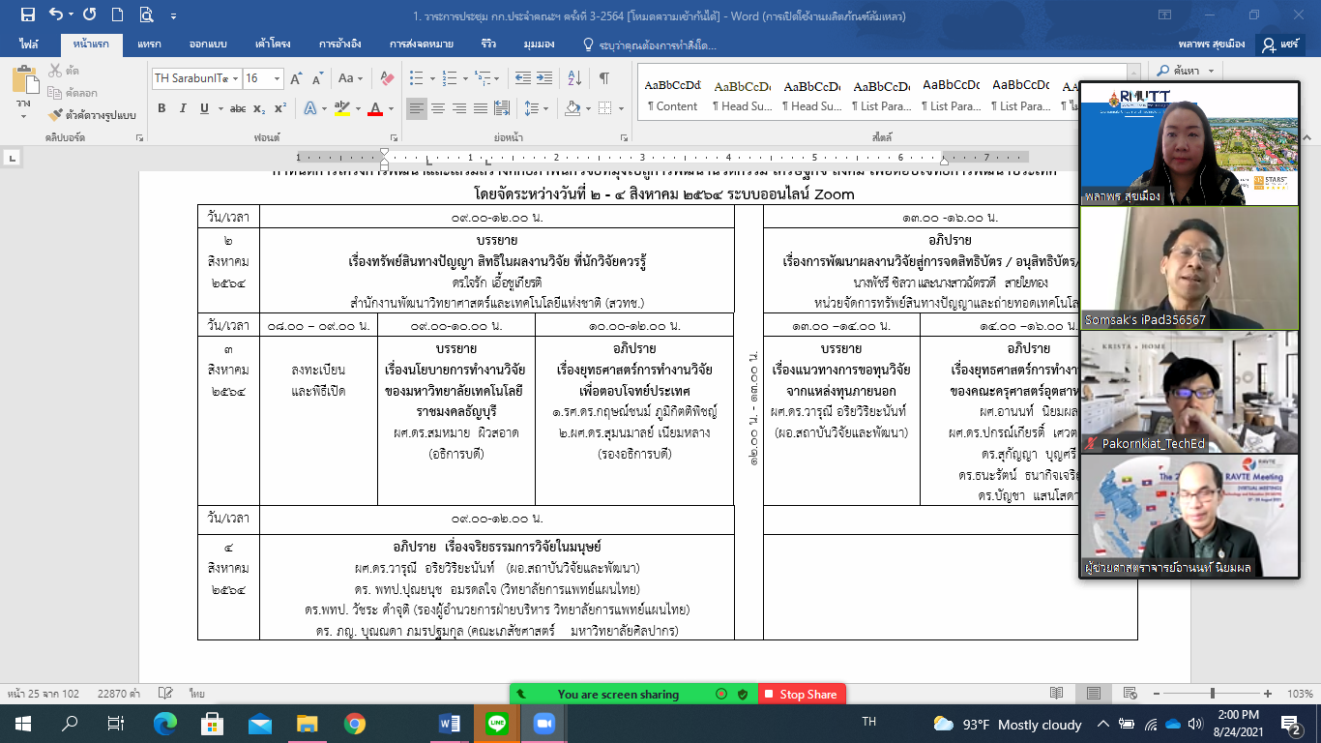This screenshot has height=743, width=1321.
Task: Apply subscript formatting
Action: (x=261, y=108)
